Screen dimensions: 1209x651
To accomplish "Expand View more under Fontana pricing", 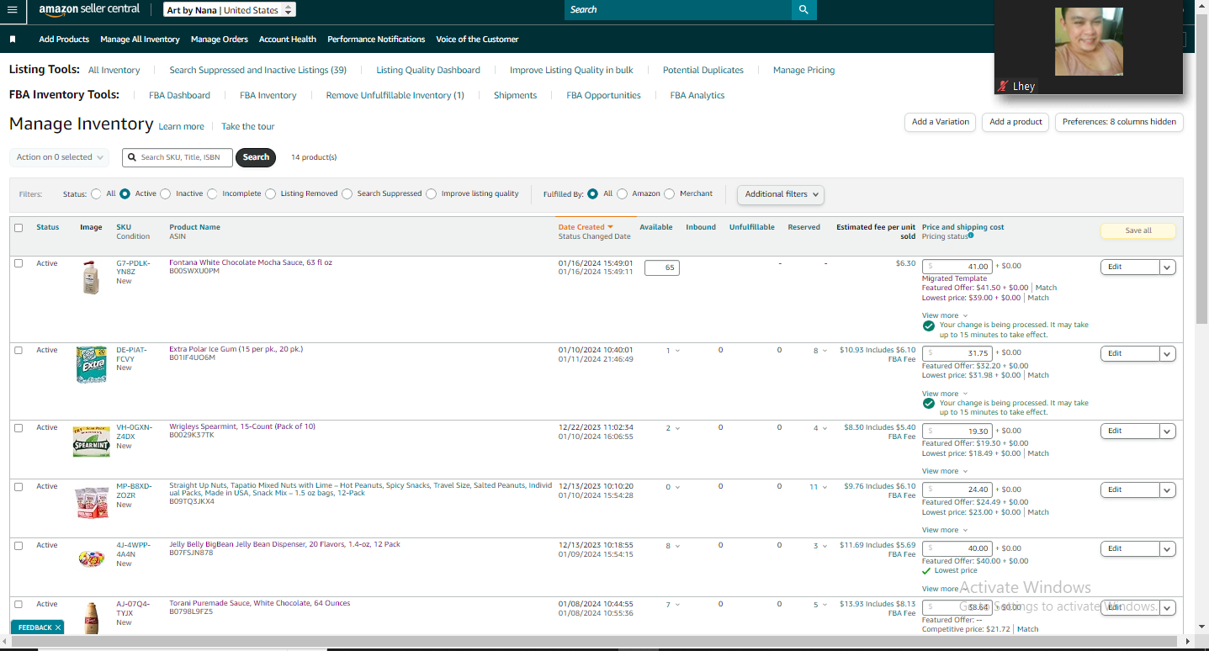I will click(945, 315).
